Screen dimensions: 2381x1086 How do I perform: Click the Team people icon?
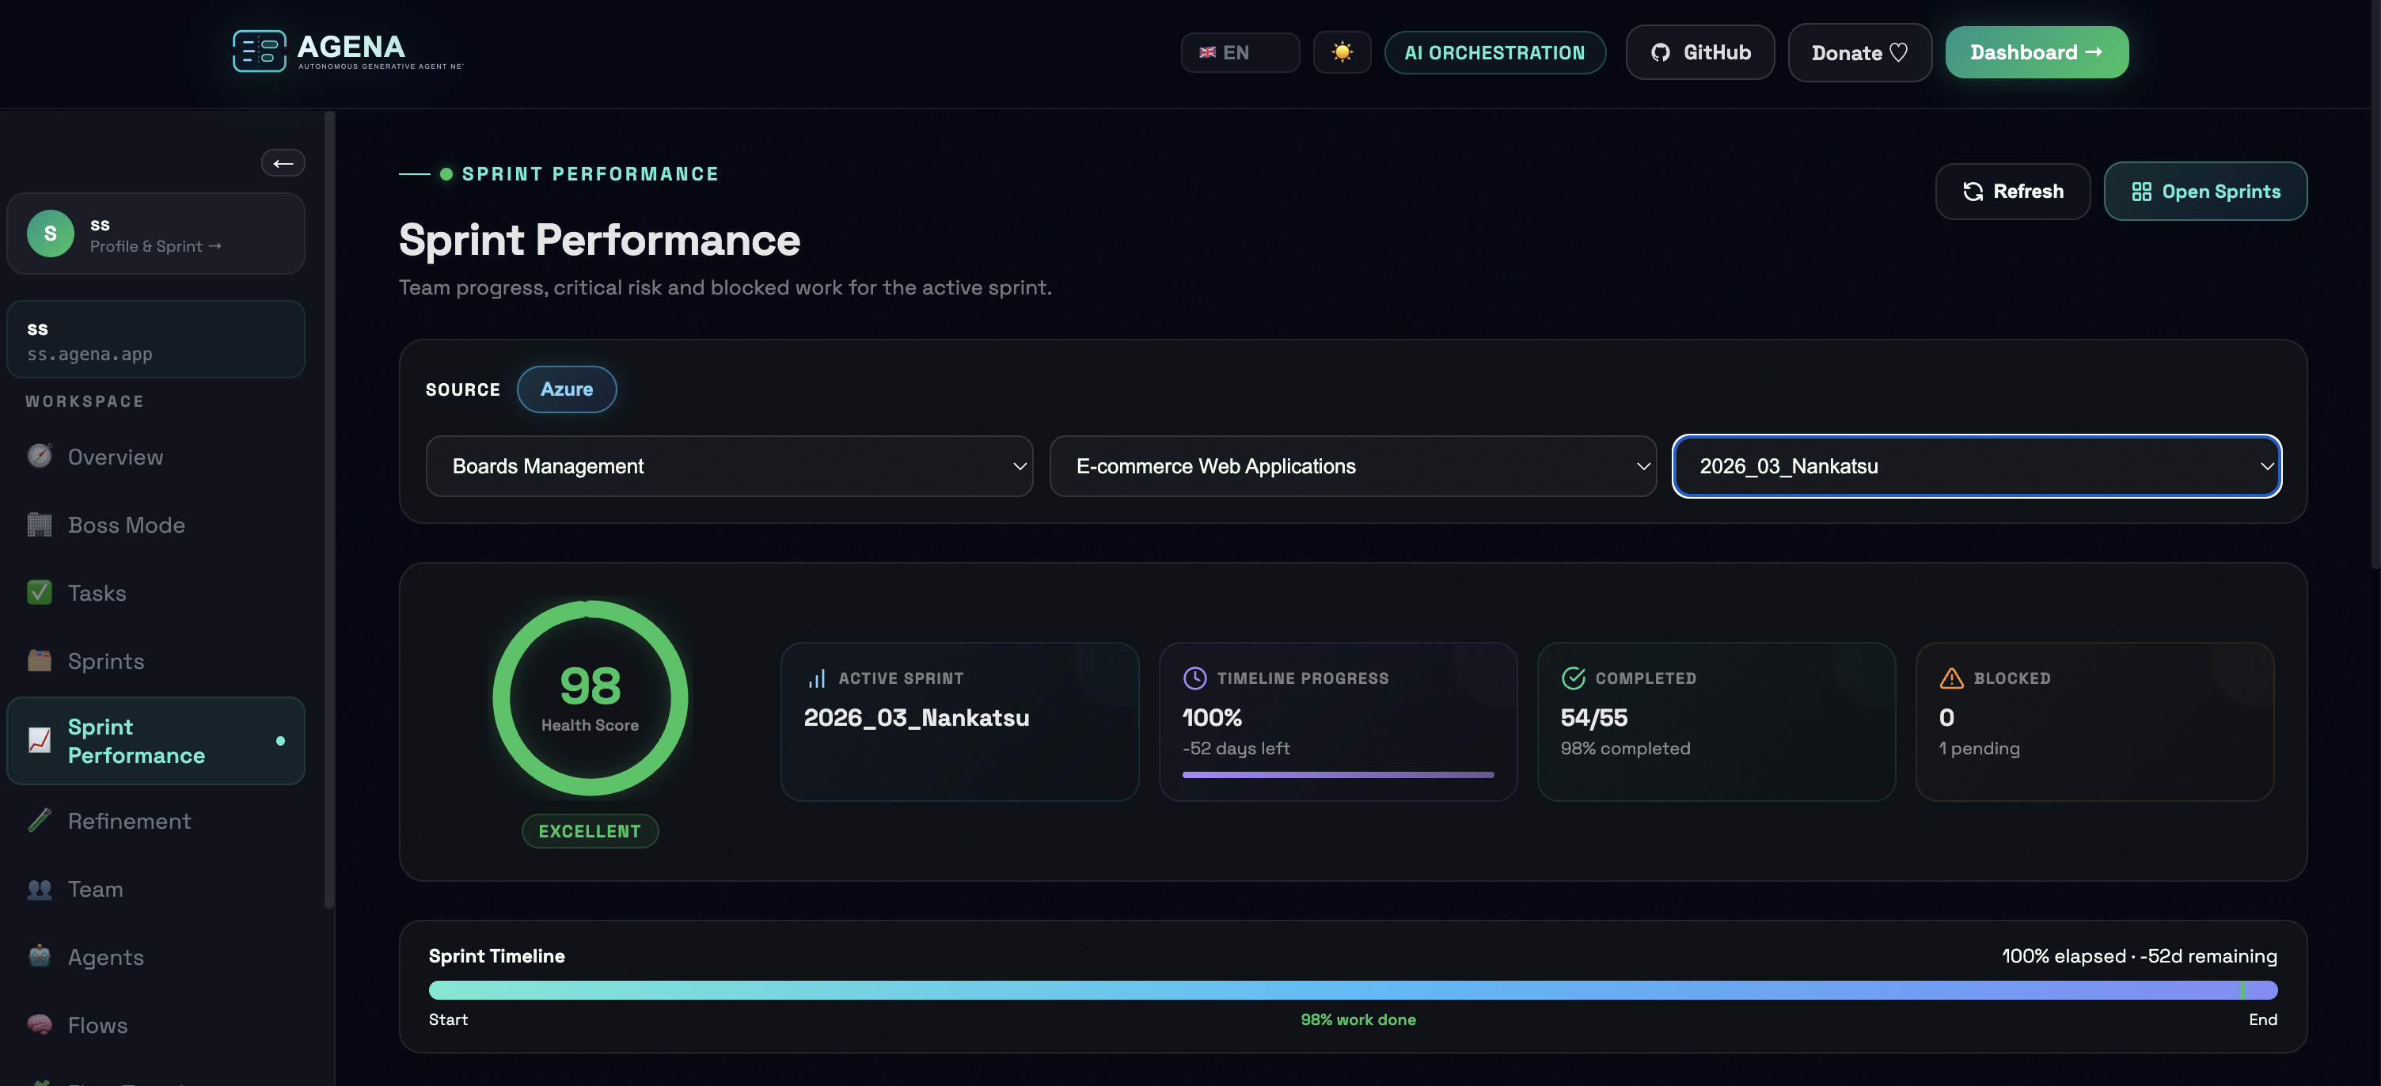40,889
